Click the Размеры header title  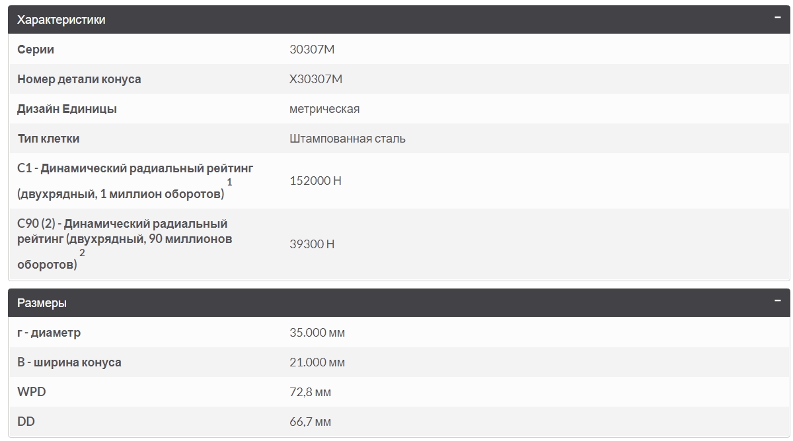[x=42, y=303]
